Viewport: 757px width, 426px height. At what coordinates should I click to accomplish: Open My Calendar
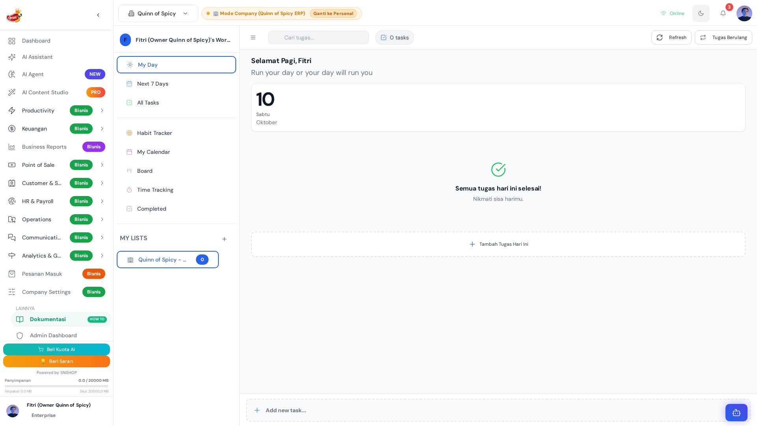click(x=176, y=152)
